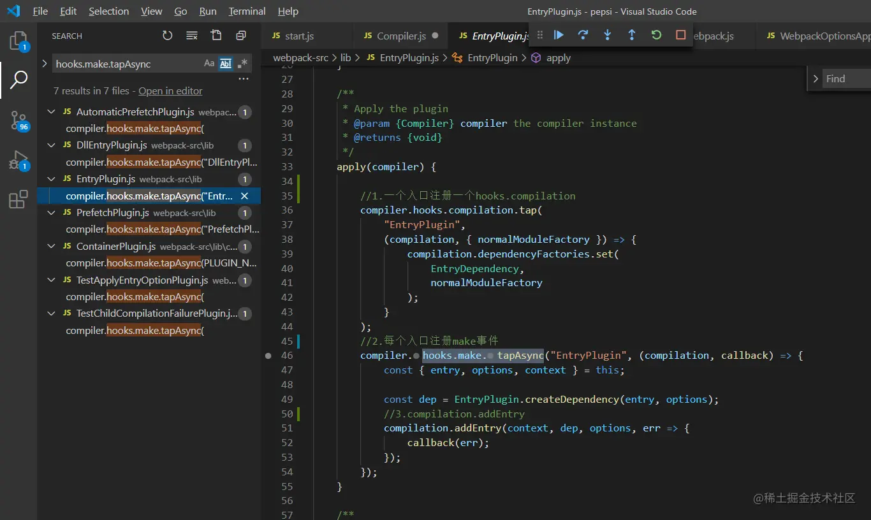Open the Run and Debug view
Screen dimensions: 871x520
[18, 160]
